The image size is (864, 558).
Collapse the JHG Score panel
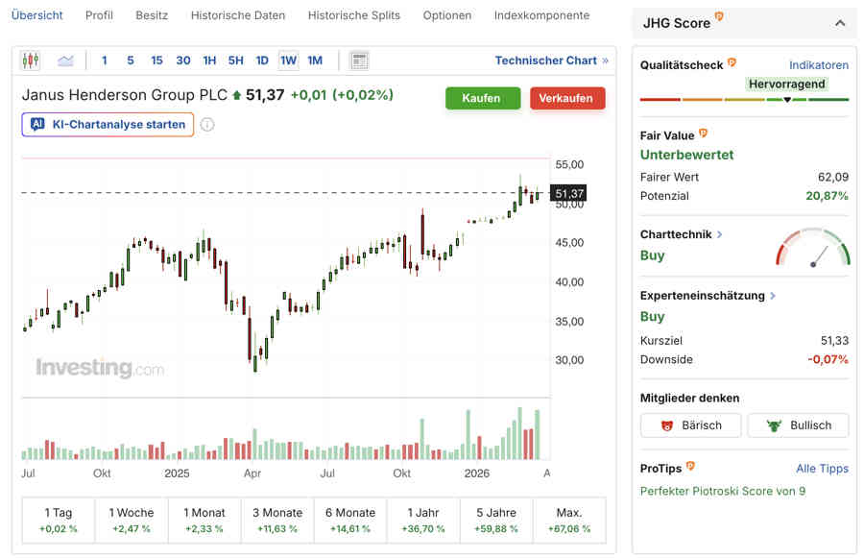pyautogui.click(x=840, y=23)
